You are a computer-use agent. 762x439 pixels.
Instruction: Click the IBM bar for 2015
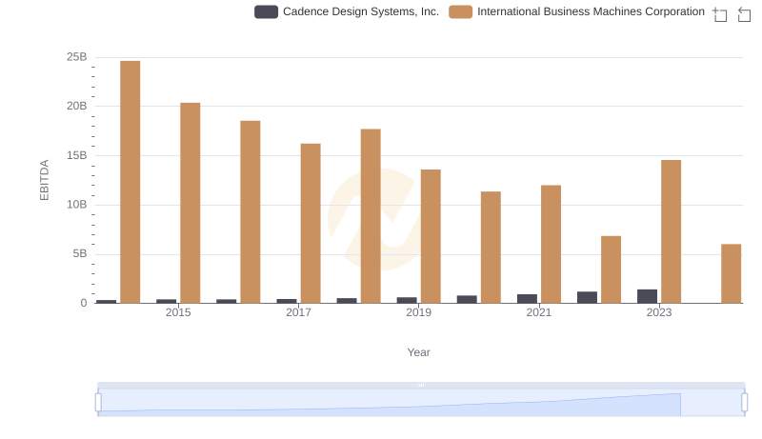[x=190, y=203]
